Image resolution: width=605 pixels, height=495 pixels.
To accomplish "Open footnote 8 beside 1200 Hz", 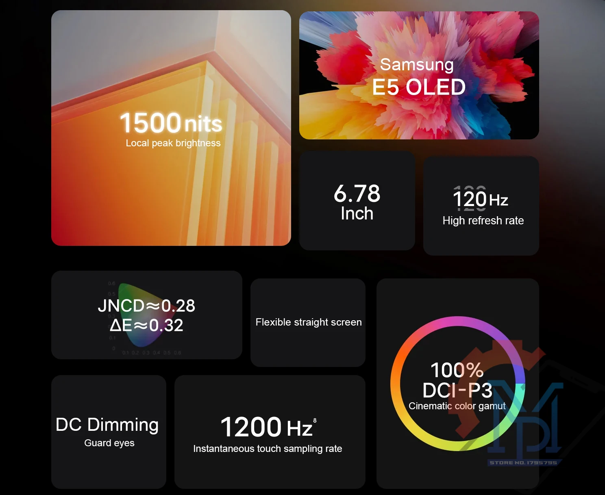I will tap(315, 421).
